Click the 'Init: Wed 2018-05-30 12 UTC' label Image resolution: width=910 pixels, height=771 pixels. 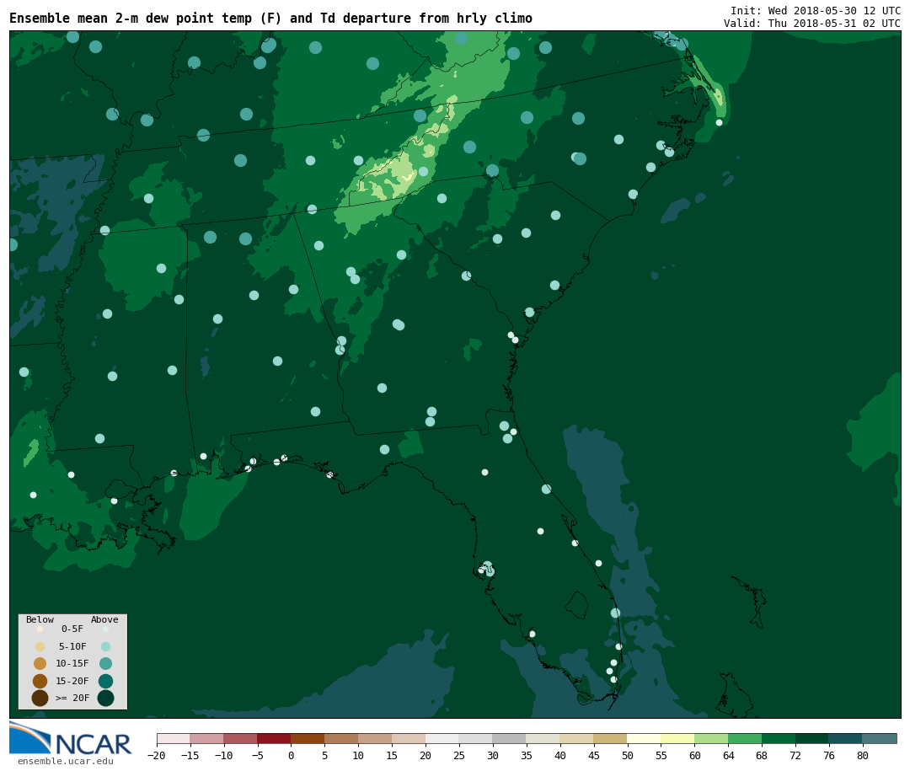[x=815, y=11]
